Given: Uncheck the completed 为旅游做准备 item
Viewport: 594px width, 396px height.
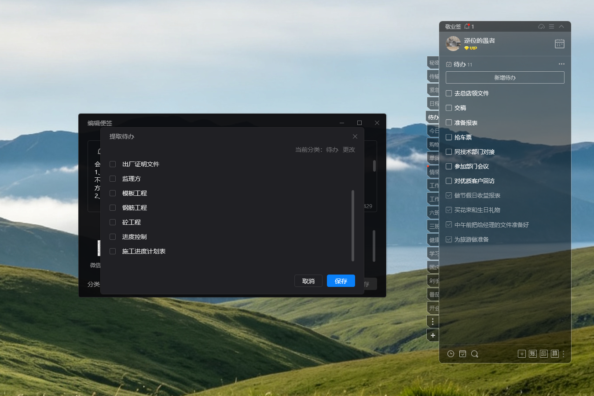Looking at the screenshot, I should 449,239.
